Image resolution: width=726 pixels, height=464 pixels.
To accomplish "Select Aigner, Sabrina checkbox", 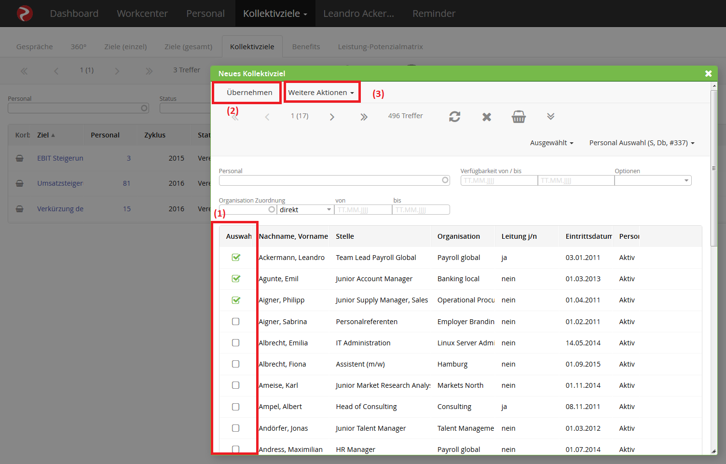I will [x=235, y=321].
